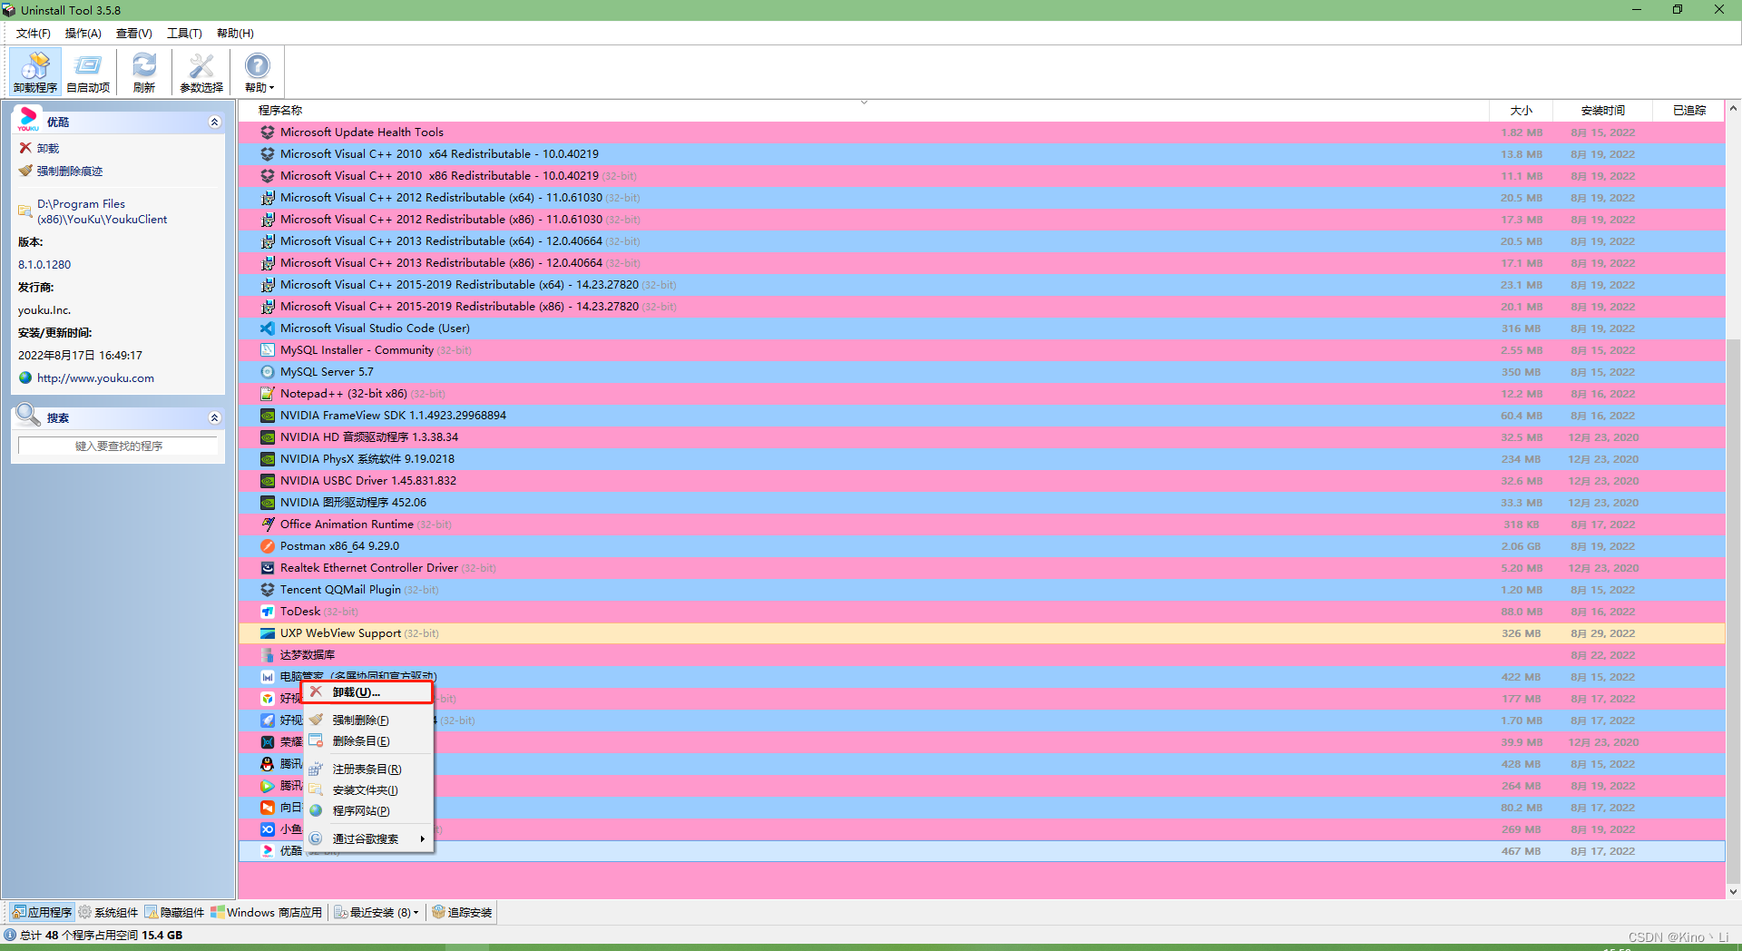Switch to the 系统组件 tab
Viewport: 1742px width, 951px height.
point(108,912)
